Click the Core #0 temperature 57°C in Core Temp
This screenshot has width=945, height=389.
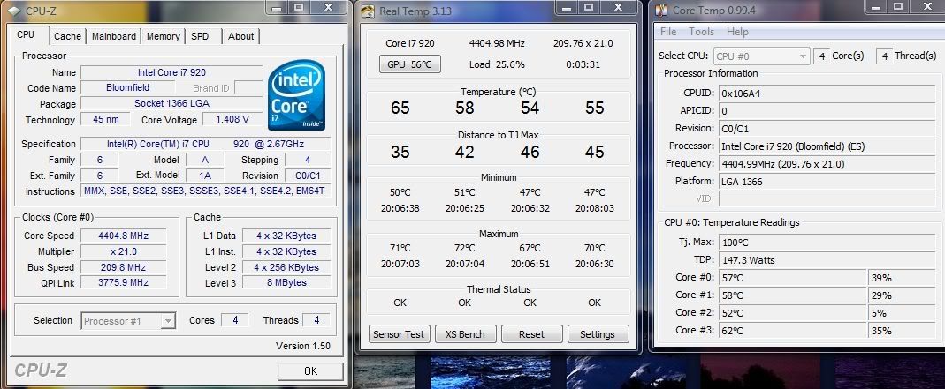(793, 278)
